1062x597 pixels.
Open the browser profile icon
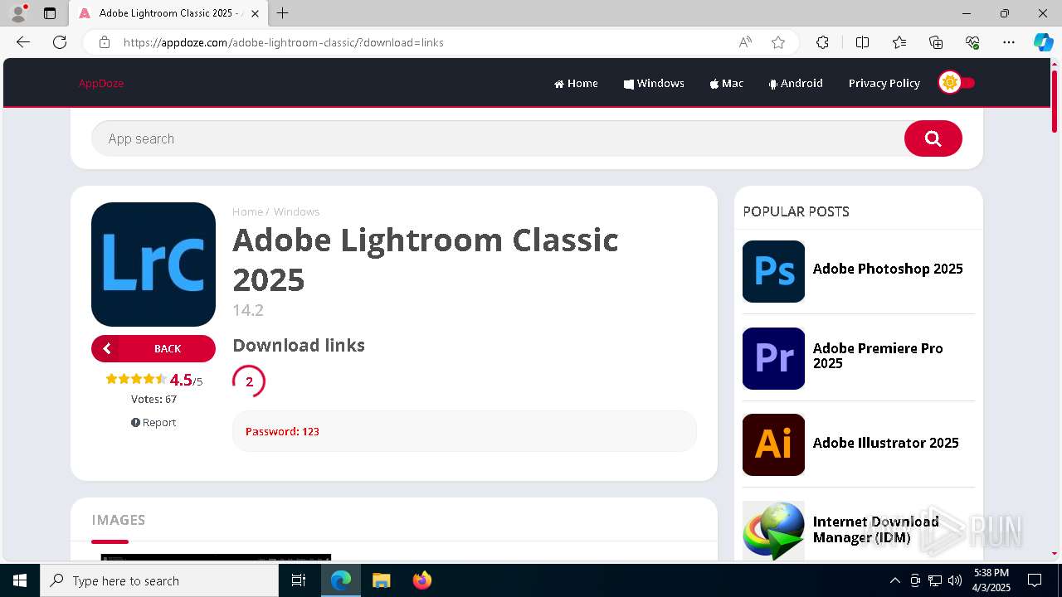pos(17,13)
